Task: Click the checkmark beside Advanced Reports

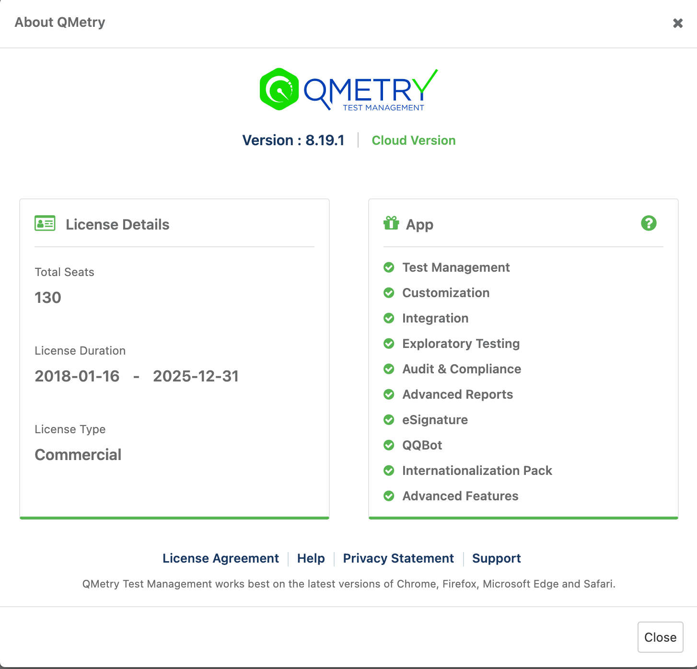Action: tap(389, 394)
